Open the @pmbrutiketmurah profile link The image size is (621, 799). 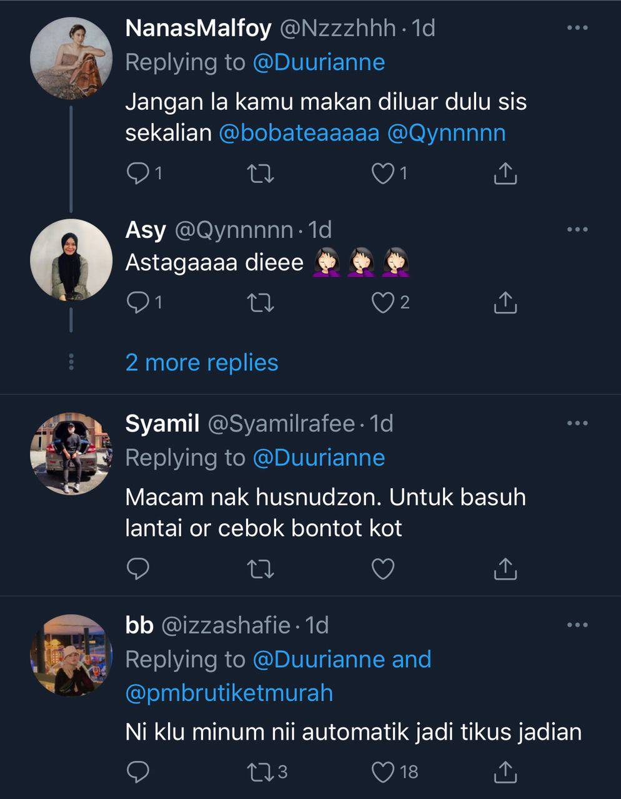coord(229,693)
